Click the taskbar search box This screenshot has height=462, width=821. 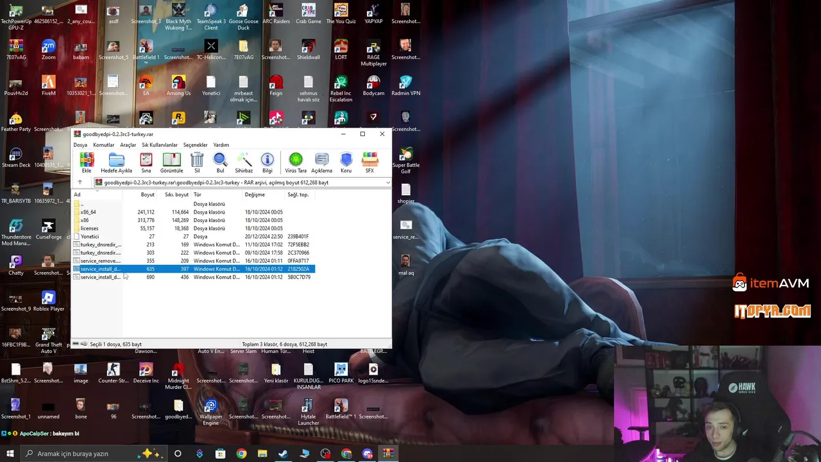[94, 454]
